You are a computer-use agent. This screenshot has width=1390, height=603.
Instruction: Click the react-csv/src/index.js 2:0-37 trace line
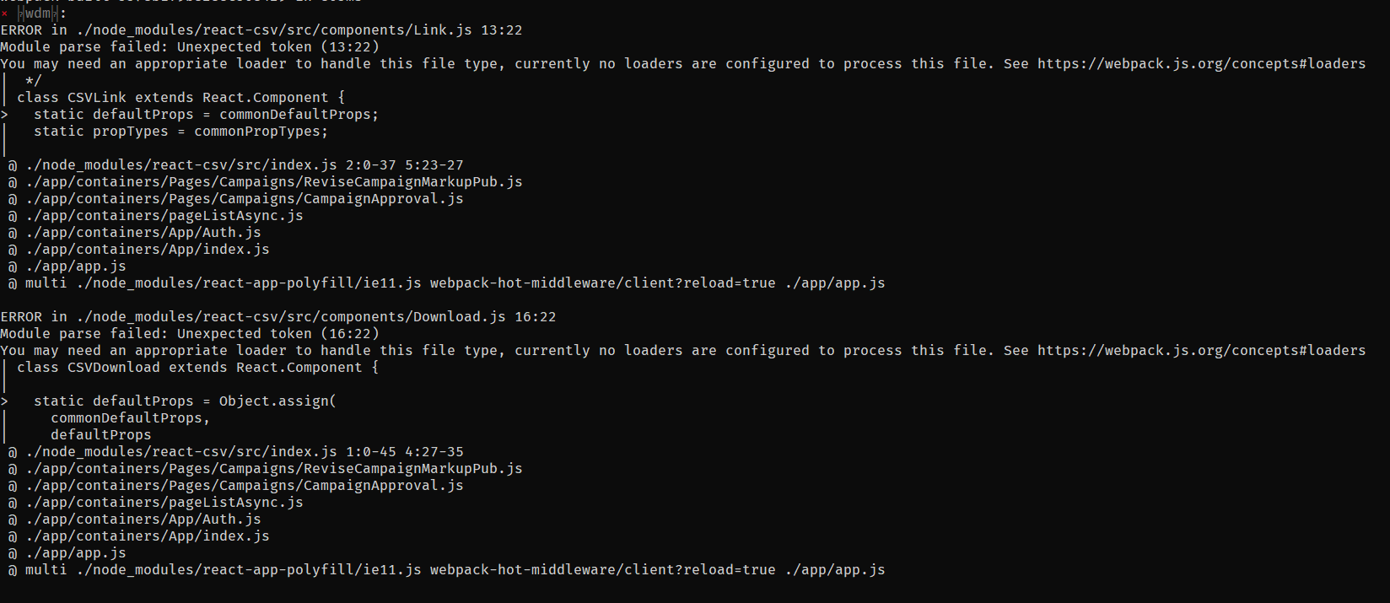(x=245, y=165)
